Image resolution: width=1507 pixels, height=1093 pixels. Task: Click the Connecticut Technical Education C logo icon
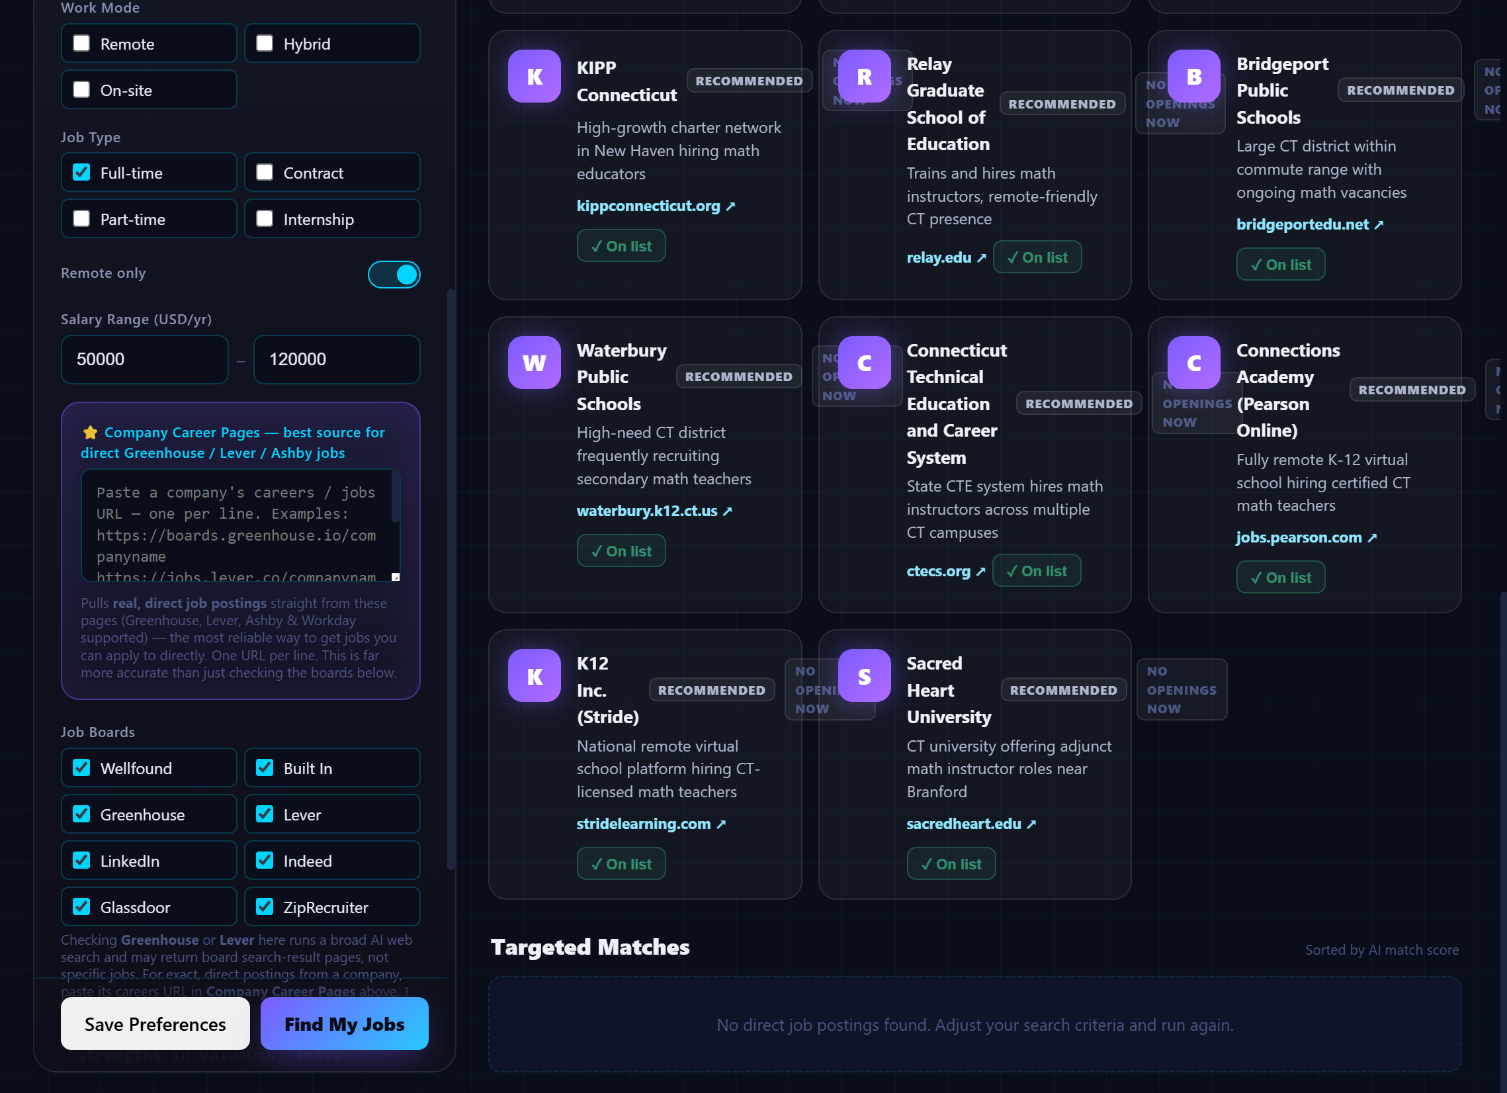point(864,363)
